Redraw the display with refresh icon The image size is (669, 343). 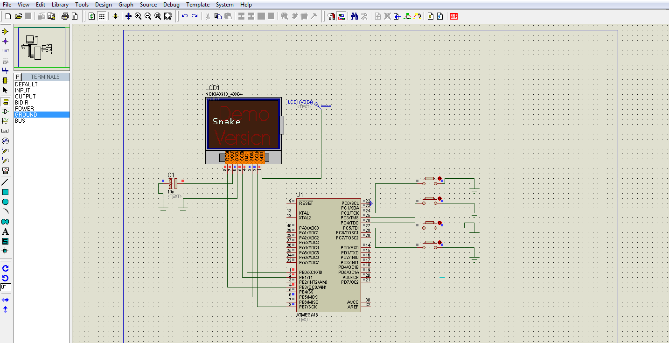(91, 16)
